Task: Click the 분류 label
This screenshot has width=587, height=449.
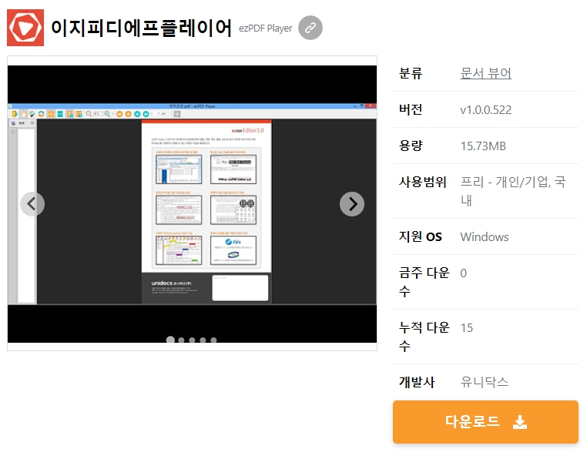Action: tap(411, 73)
